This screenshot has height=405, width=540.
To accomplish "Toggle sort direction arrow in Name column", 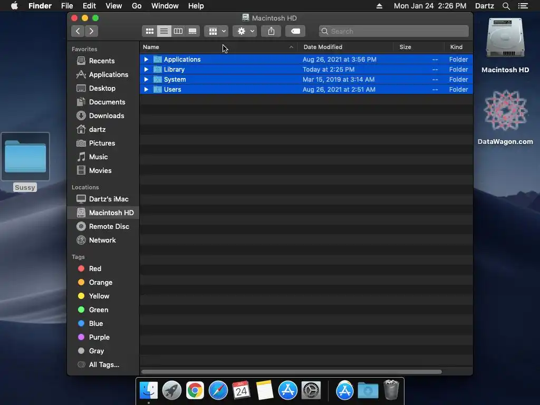I will [291, 47].
